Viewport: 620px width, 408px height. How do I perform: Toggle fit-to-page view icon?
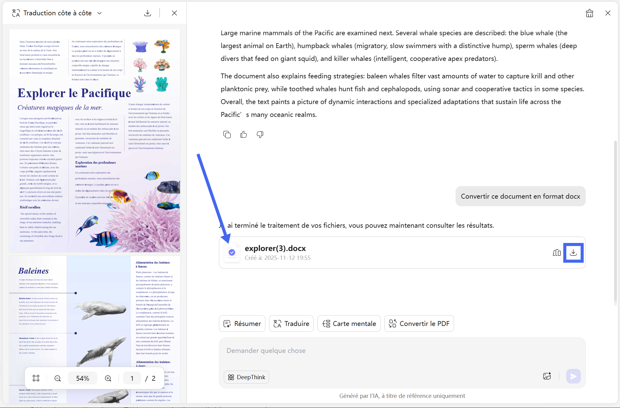[36, 378]
